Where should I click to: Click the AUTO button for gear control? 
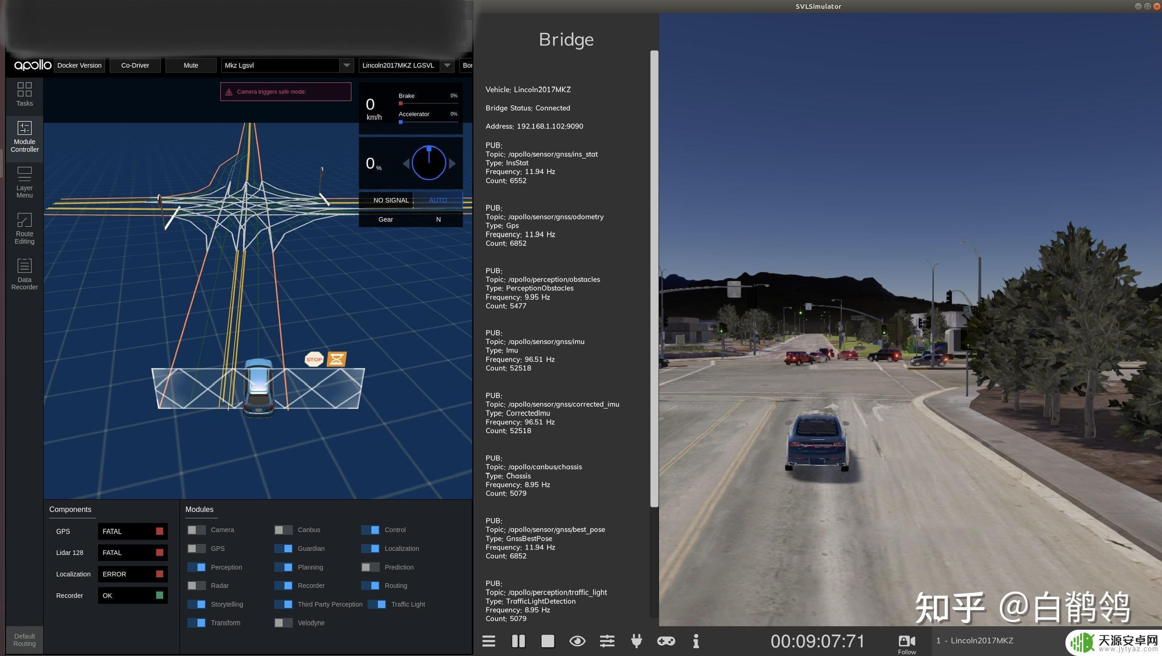(438, 199)
